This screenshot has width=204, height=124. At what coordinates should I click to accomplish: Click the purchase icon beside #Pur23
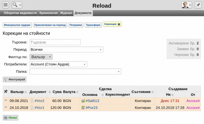tap(83, 107)
